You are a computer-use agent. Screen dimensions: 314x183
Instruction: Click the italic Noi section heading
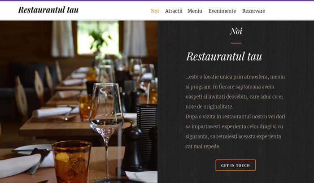click(236, 31)
